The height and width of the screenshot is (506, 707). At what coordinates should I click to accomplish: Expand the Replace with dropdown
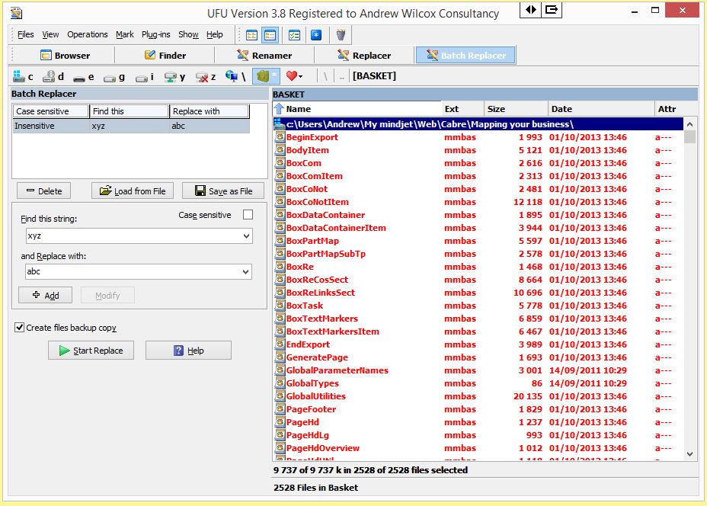246,272
